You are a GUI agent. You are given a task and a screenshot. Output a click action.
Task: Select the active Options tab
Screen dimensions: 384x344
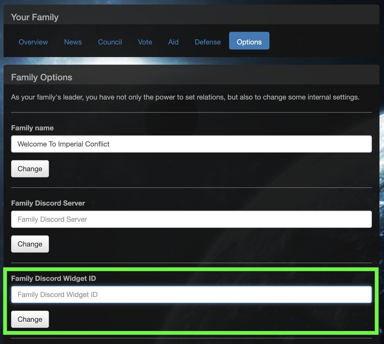(249, 41)
